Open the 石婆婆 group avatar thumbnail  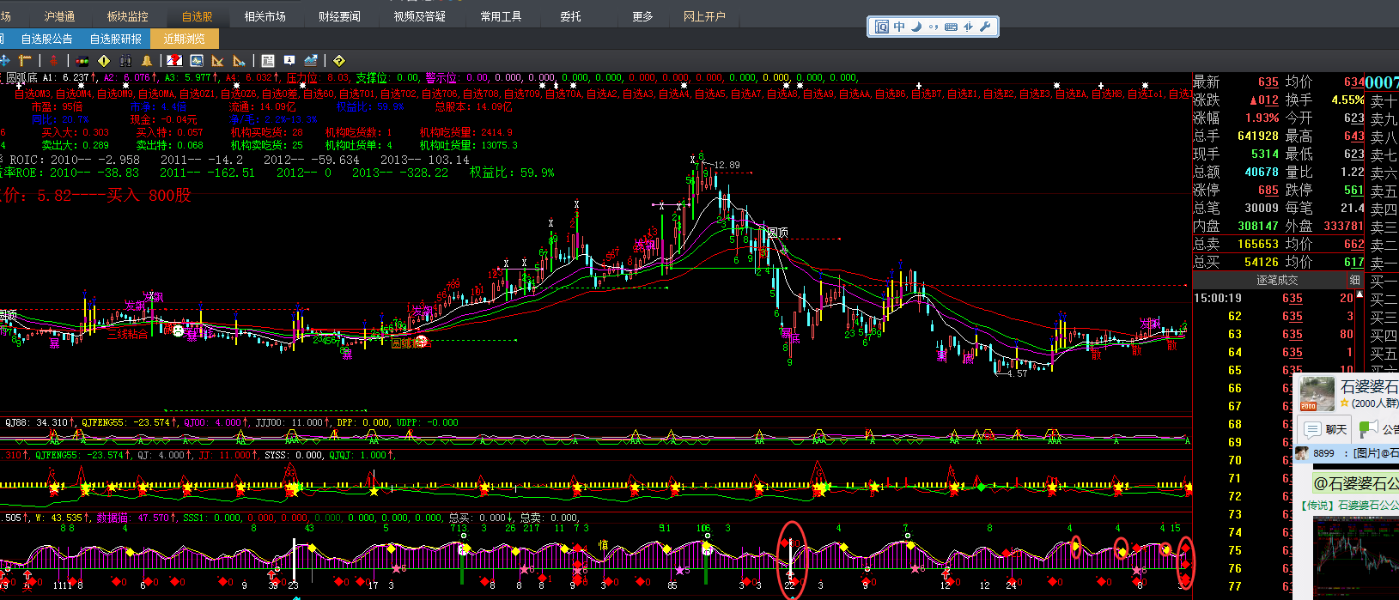click(1316, 394)
